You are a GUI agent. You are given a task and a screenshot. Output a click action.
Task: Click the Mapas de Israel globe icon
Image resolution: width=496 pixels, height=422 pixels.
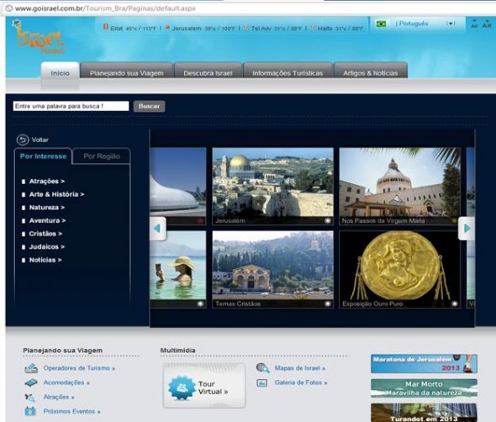tap(263, 368)
